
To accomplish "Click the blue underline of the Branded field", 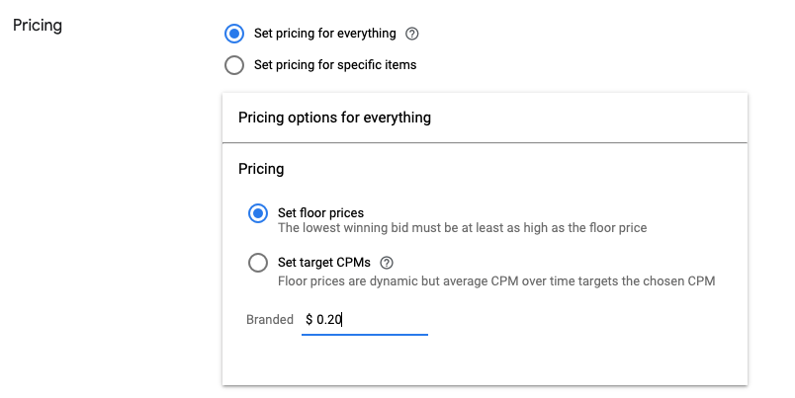I will [365, 334].
